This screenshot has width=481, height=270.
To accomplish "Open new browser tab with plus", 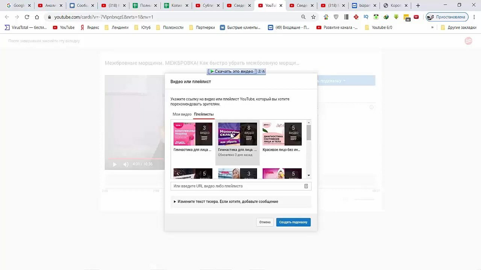I will pos(418,5).
